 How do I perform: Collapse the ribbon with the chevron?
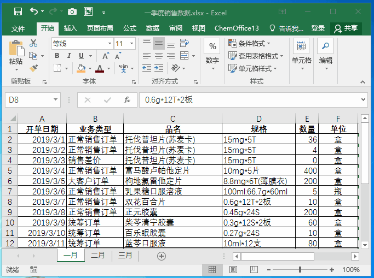point(363,82)
